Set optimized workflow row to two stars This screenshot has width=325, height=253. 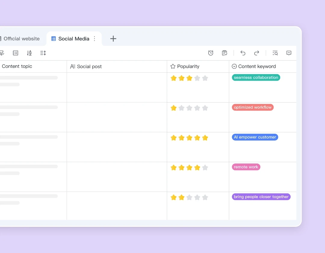click(181, 108)
